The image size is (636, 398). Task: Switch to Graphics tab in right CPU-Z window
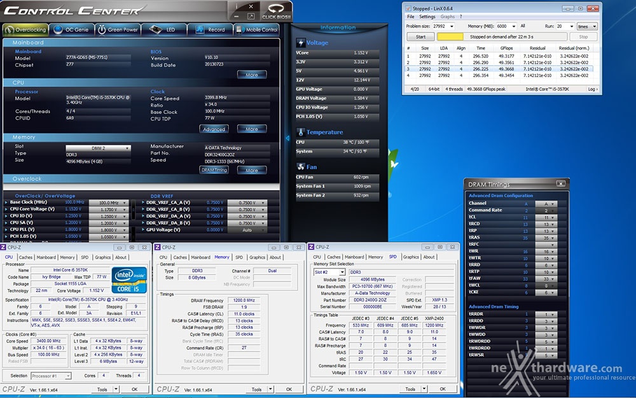point(411,257)
